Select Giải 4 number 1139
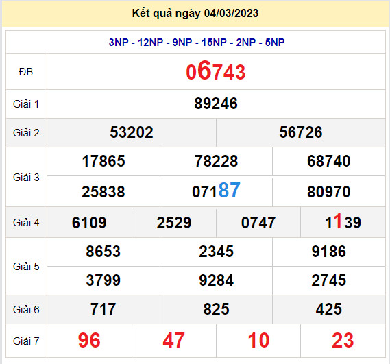 [x=343, y=221]
